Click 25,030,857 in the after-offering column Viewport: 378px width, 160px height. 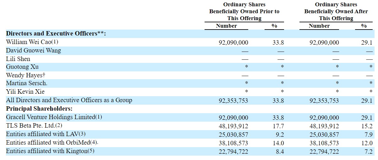pos(324,135)
